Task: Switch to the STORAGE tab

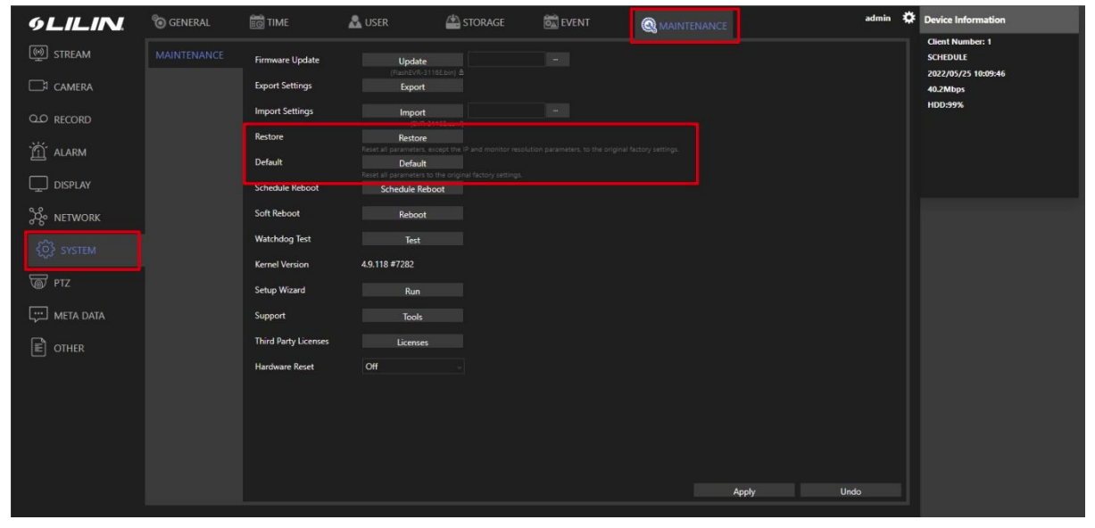Action: [x=475, y=24]
